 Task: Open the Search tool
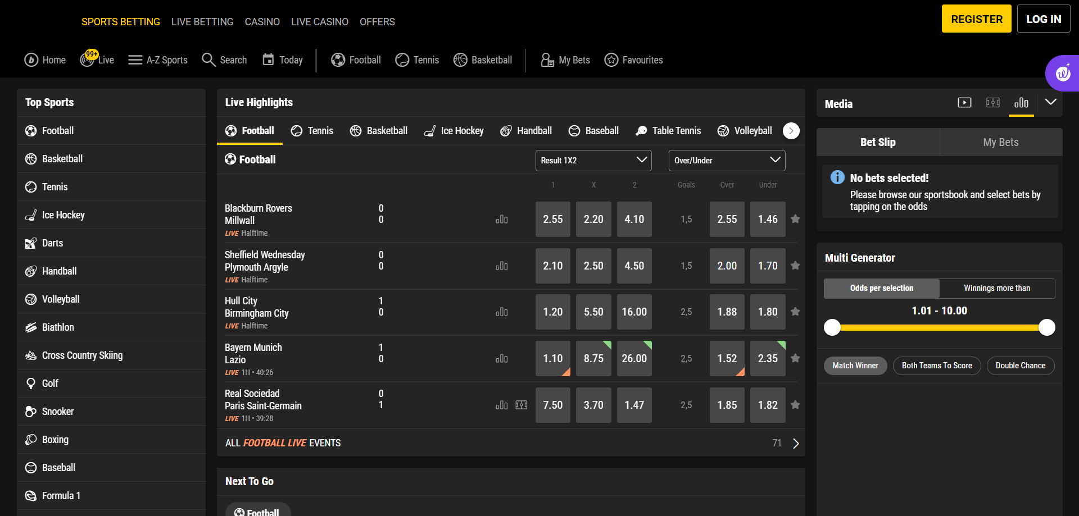pos(224,60)
